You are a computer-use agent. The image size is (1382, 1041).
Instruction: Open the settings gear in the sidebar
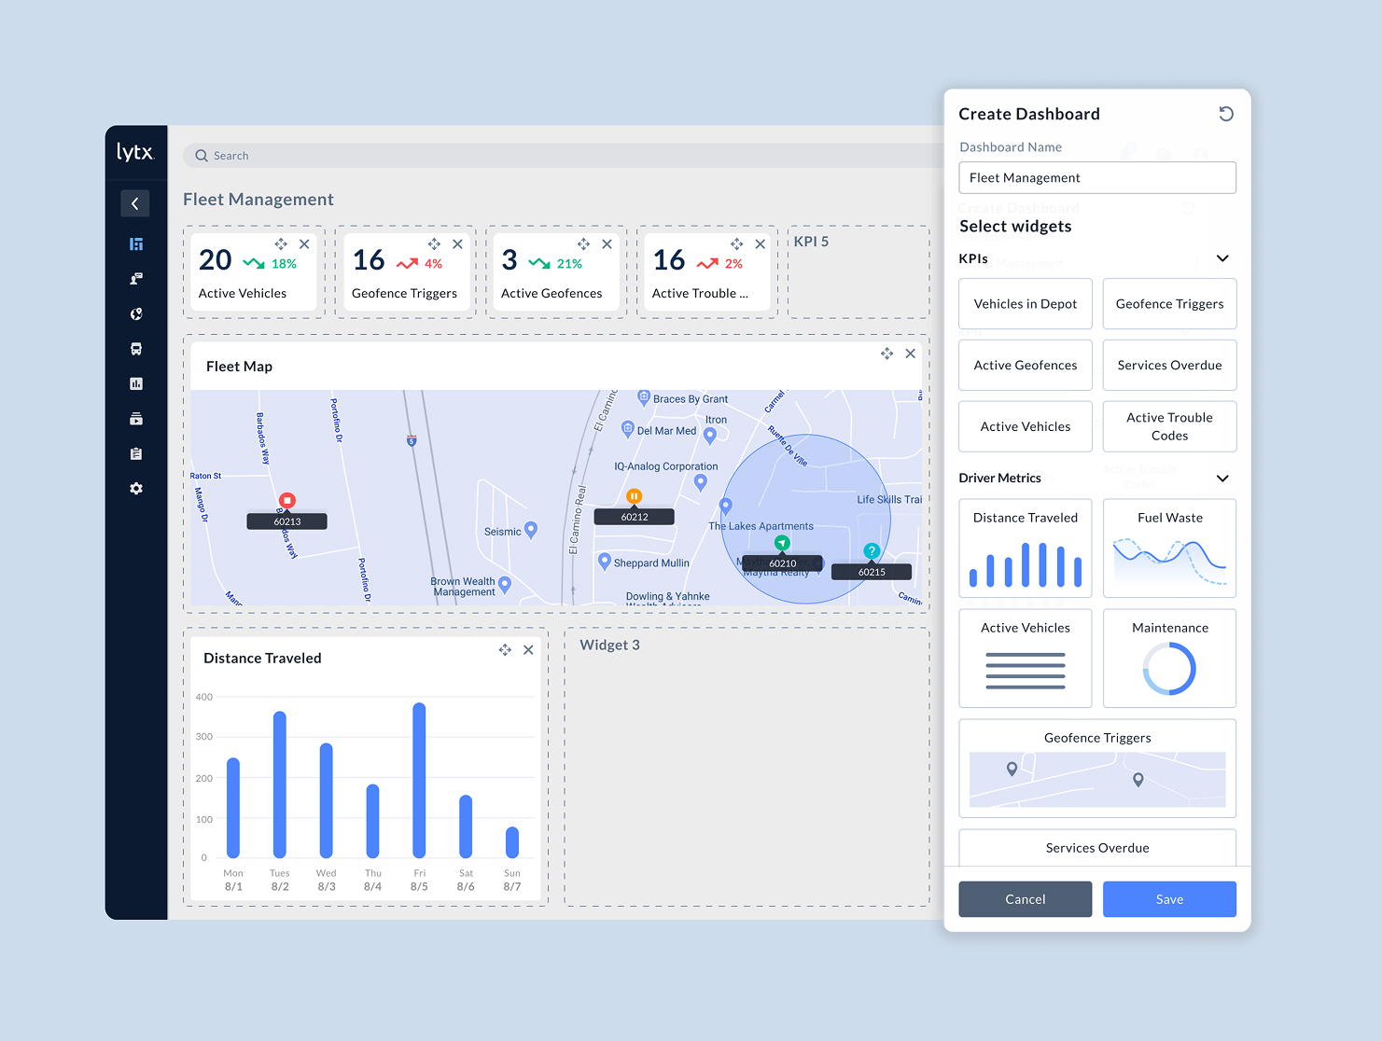(136, 489)
